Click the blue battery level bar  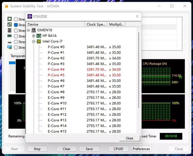coord(12,63)
